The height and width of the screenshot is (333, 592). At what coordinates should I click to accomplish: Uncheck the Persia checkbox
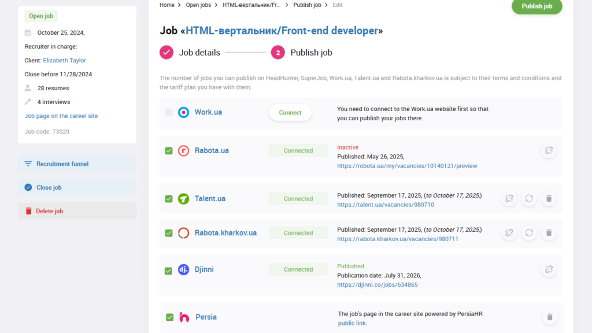[x=169, y=317]
